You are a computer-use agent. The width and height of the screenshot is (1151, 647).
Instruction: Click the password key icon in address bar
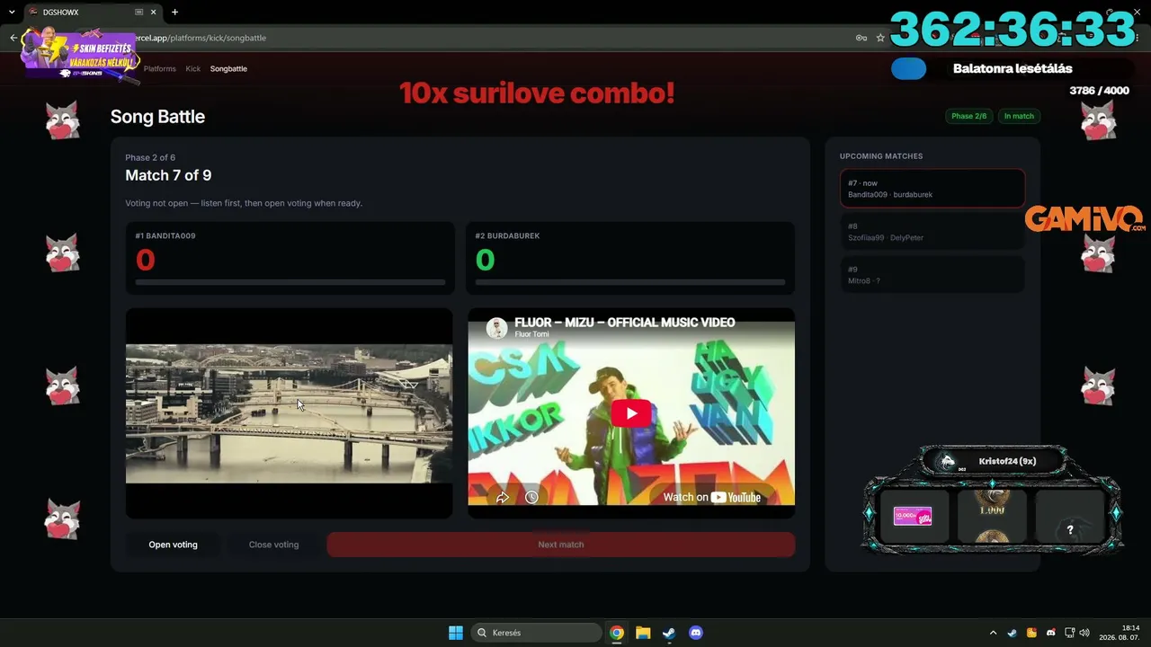pos(861,38)
